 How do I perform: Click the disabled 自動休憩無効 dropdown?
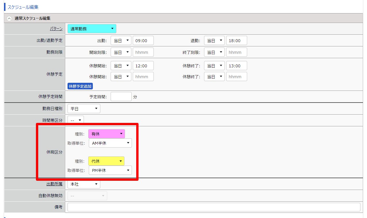pyautogui.click(x=87, y=196)
